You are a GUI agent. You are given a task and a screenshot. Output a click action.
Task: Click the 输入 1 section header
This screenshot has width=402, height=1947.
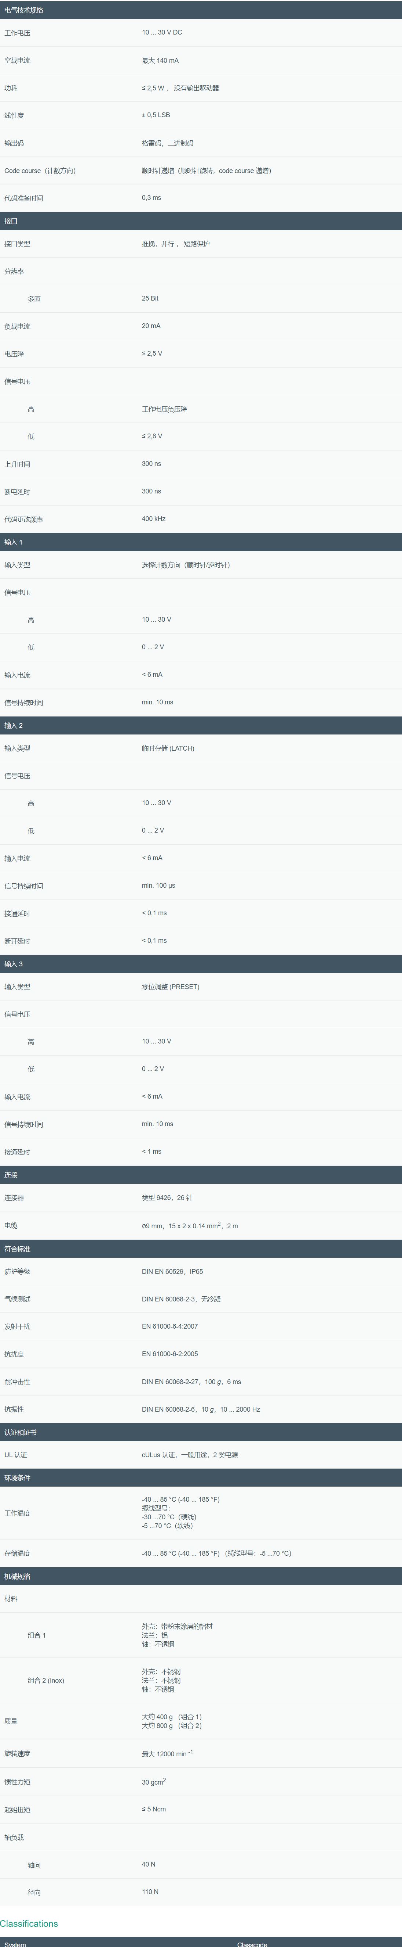201,542
